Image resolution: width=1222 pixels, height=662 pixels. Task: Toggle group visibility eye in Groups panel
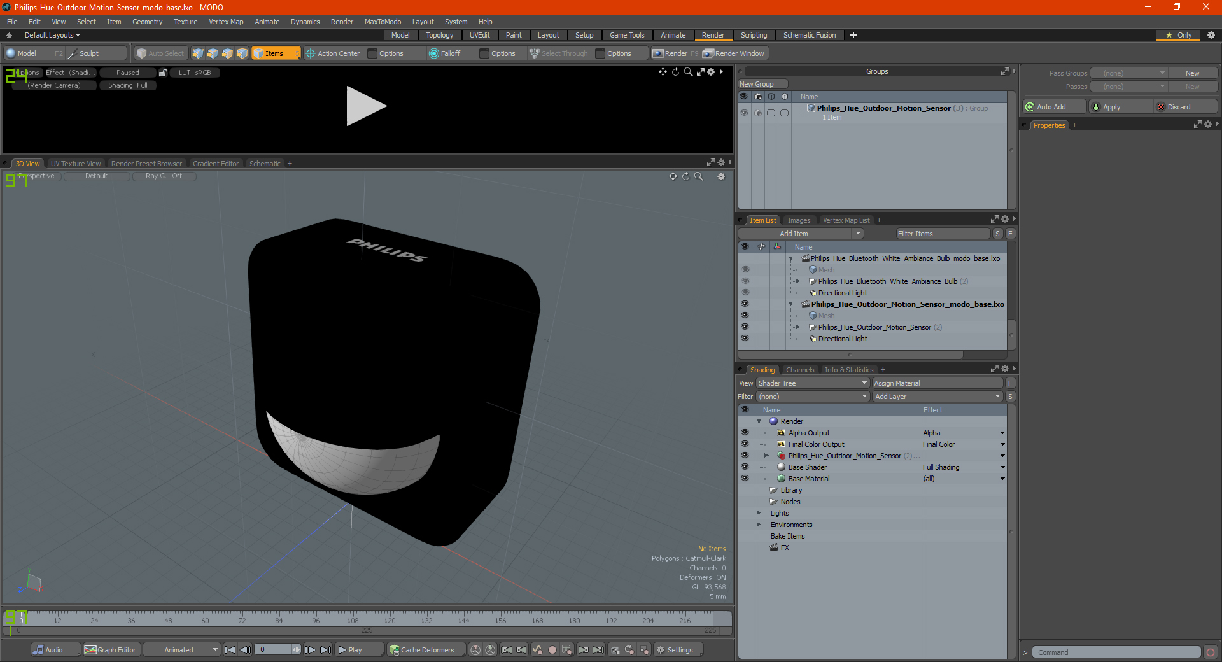[743, 113]
